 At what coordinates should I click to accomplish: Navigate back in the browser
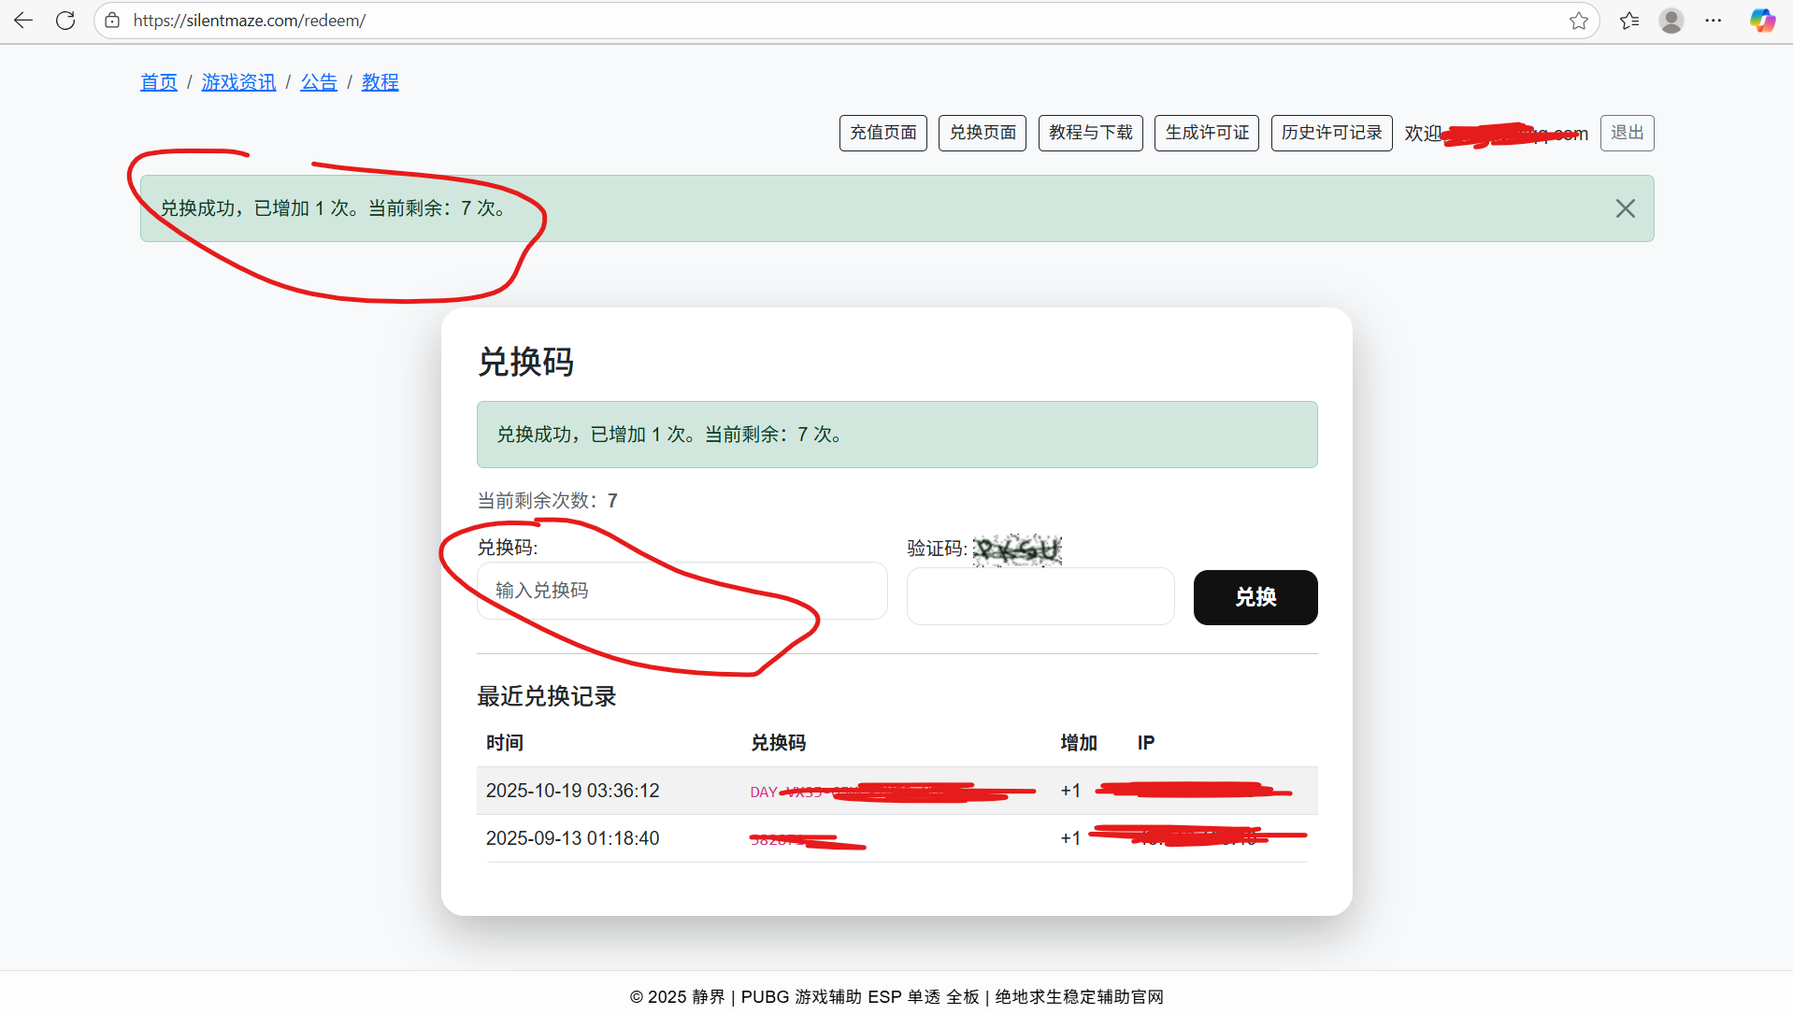pyautogui.click(x=22, y=20)
